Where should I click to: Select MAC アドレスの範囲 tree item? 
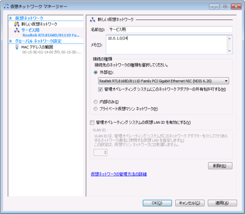39,47
